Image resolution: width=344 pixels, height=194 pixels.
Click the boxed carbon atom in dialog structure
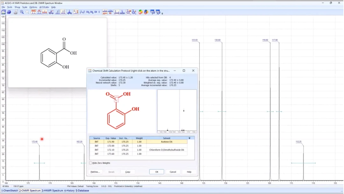click(116, 99)
